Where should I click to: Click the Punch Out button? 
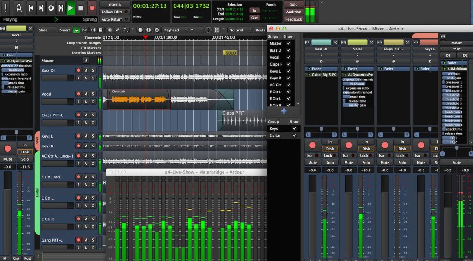coord(255,18)
